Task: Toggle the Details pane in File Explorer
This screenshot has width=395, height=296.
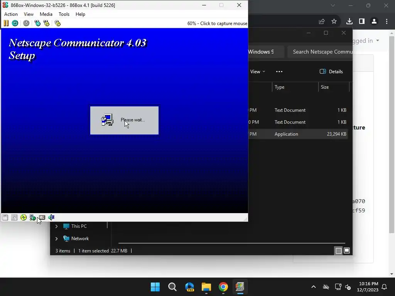Action: click(x=331, y=72)
